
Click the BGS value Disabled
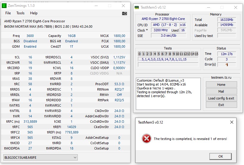tap(30, 41)
